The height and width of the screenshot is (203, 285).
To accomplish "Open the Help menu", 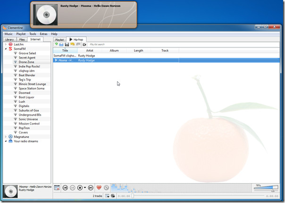I will click(54, 34).
